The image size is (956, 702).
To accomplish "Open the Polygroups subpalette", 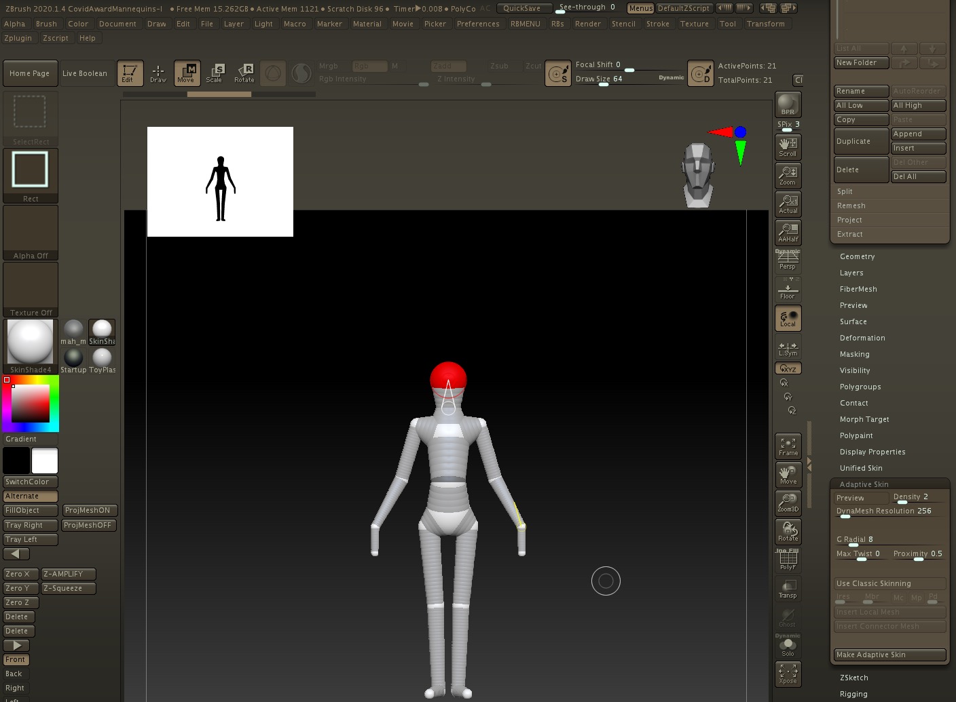I will (860, 387).
